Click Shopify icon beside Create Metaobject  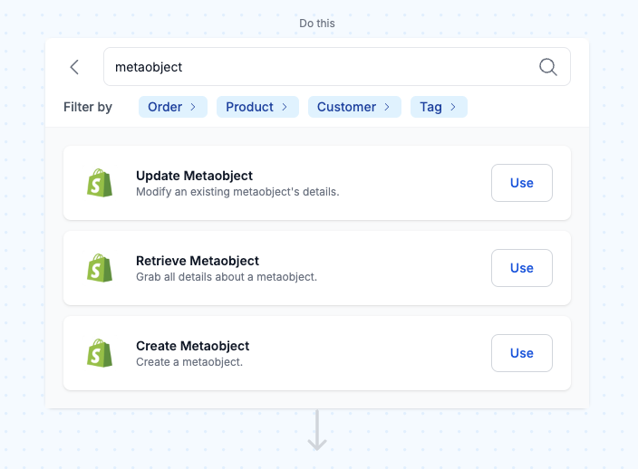[x=100, y=353]
